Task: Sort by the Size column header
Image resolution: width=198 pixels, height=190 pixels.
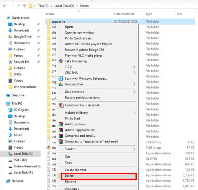Action: coord(180,14)
